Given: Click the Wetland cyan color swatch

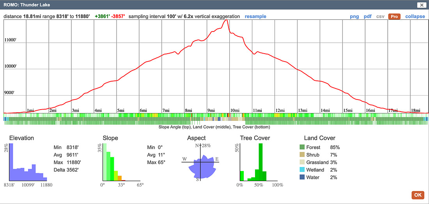Looking at the screenshot, I should coord(302,170).
